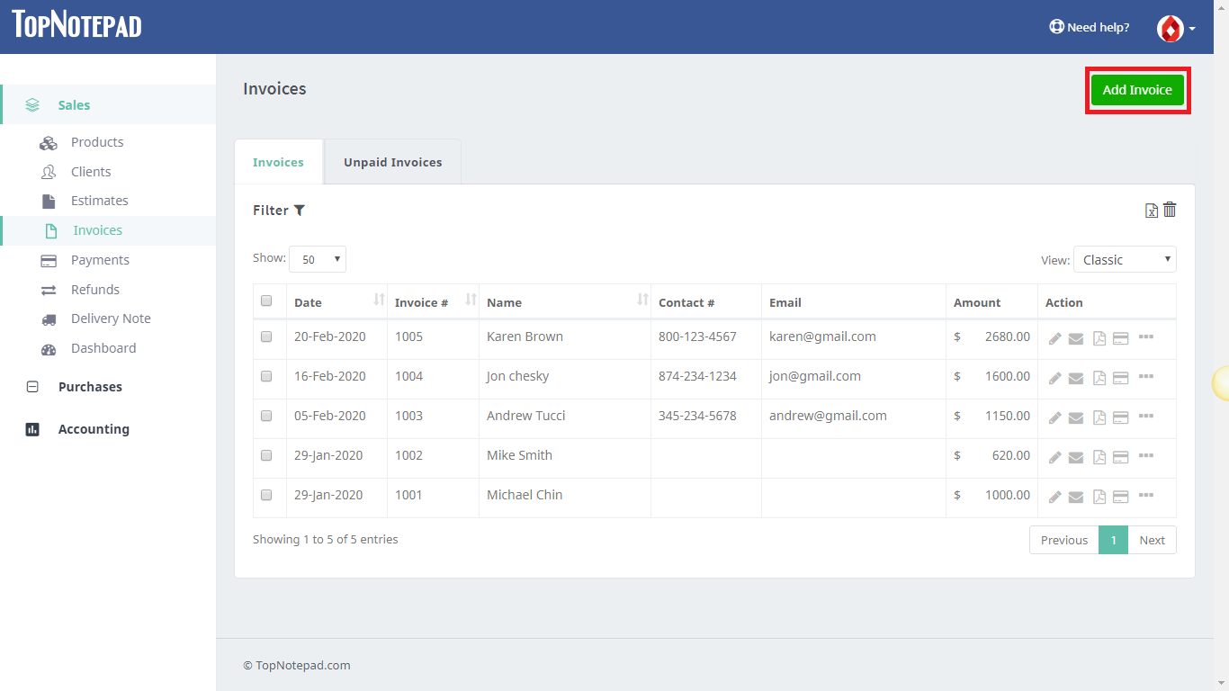The image size is (1229, 691).
Task: Click card payment icon for invoice 1003
Action: pos(1121,418)
